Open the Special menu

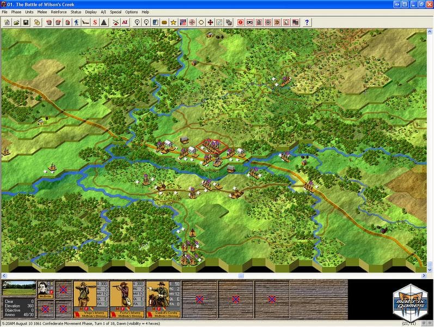[115, 12]
